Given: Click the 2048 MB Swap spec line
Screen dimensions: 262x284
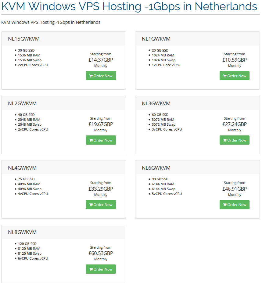Looking at the screenshot, I should [x=30, y=124].
